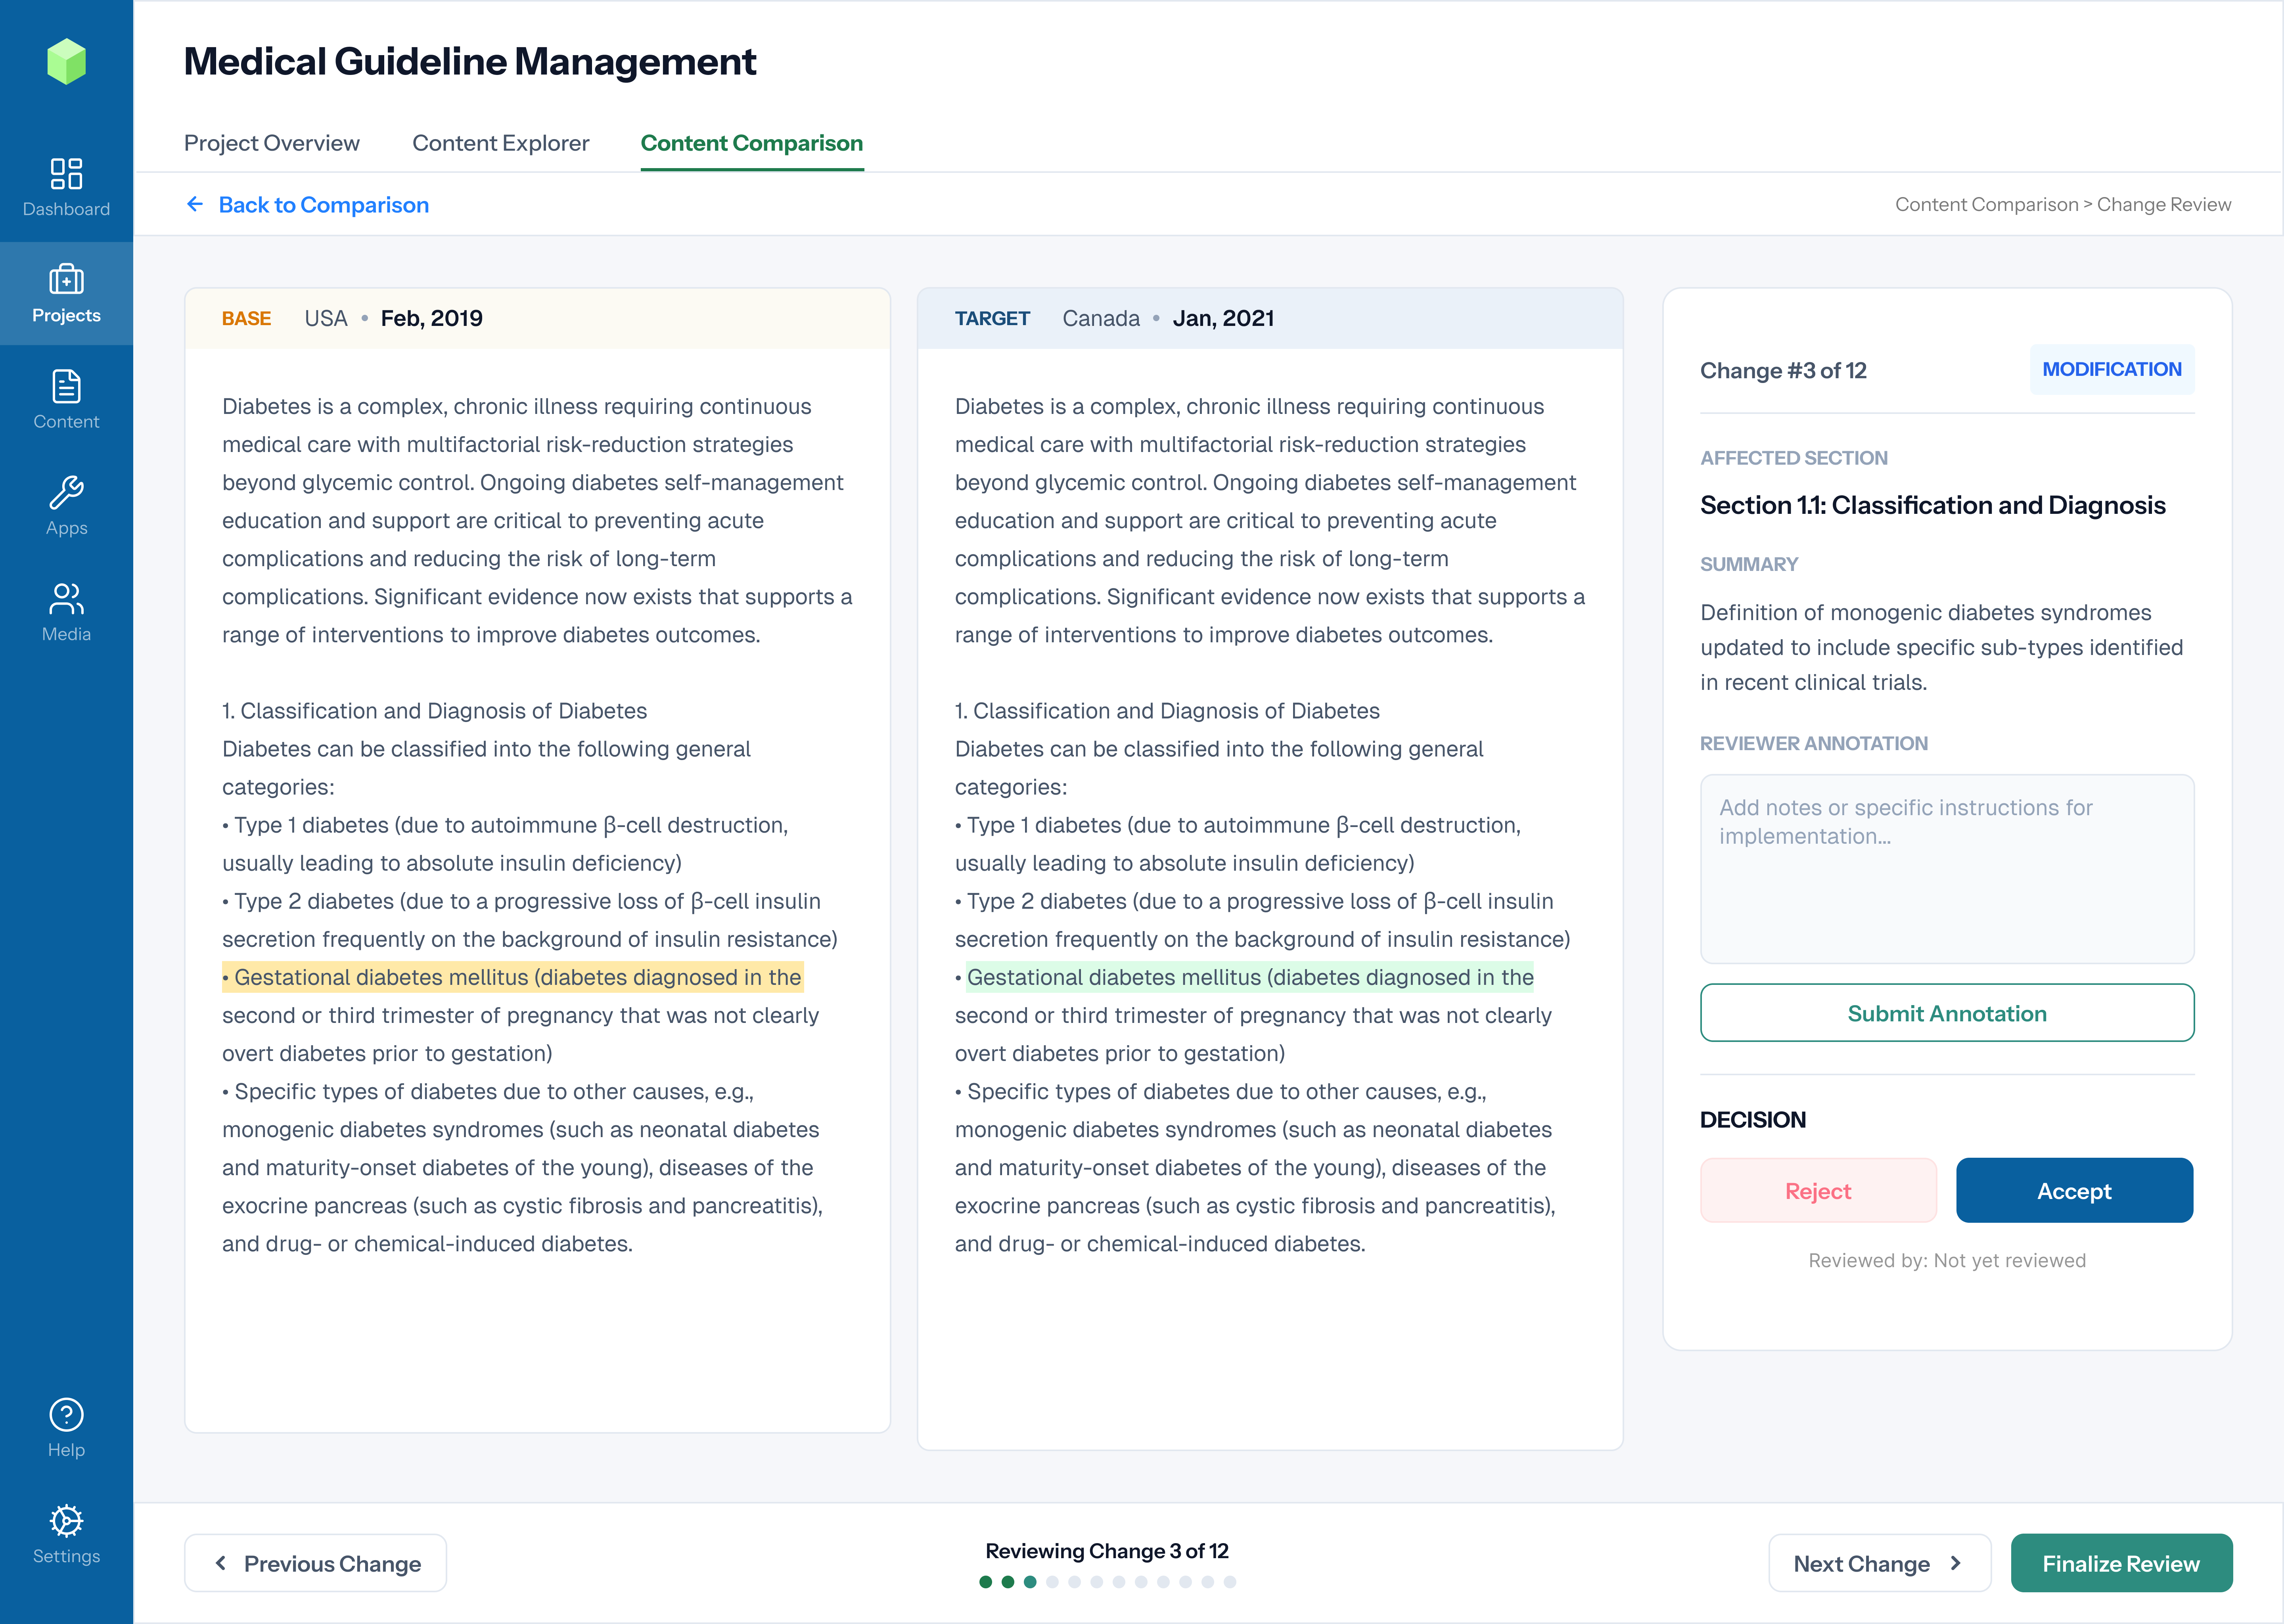Select the Projects briefcase icon
The image size is (2284, 1624).
66,279
